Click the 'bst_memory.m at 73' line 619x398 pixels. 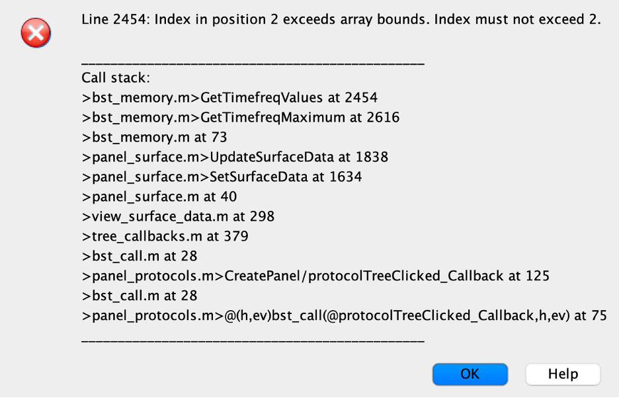pos(154,137)
